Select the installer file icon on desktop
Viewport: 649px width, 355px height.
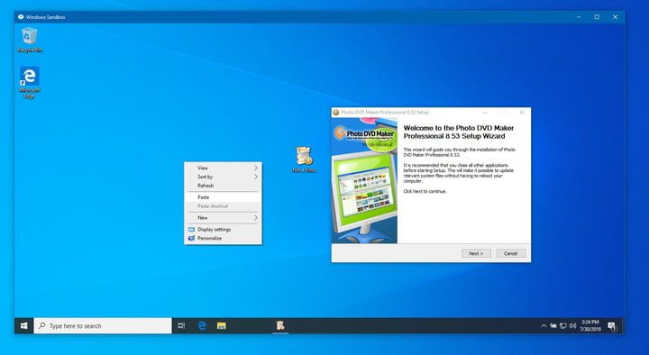point(304,159)
